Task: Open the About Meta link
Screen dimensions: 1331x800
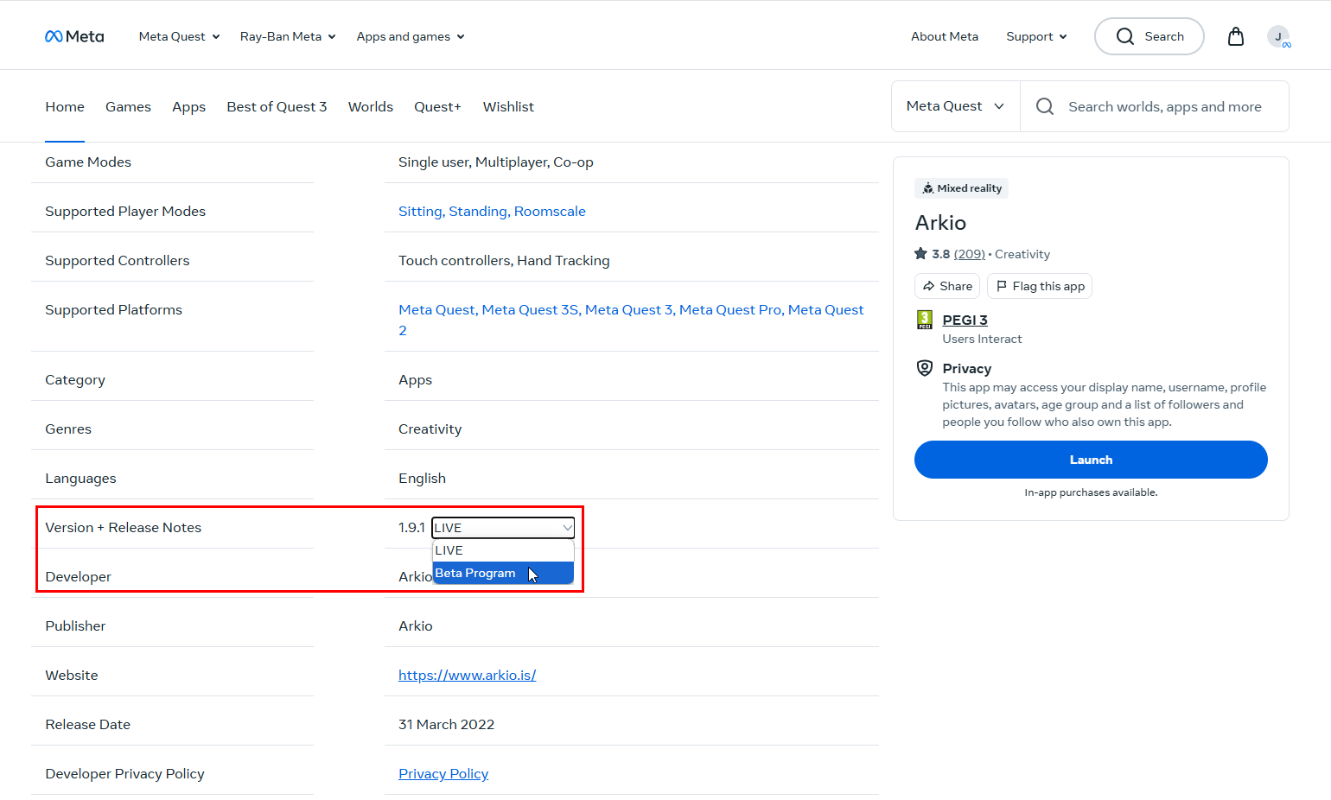Action: click(945, 36)
